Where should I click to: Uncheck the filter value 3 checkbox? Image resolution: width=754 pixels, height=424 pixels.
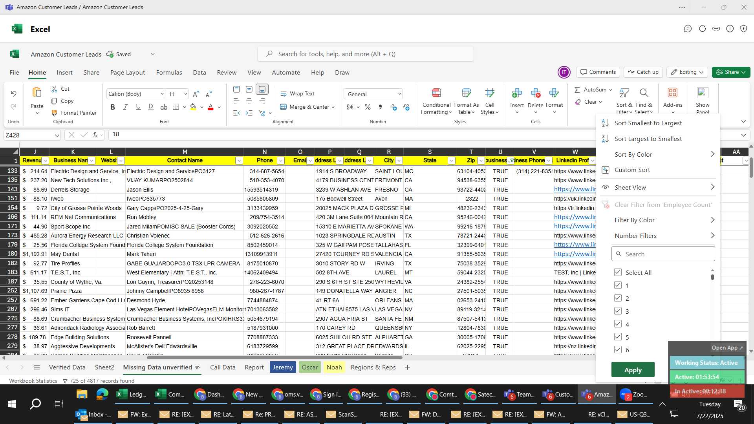pyautogui.click(x=618, y=311)
